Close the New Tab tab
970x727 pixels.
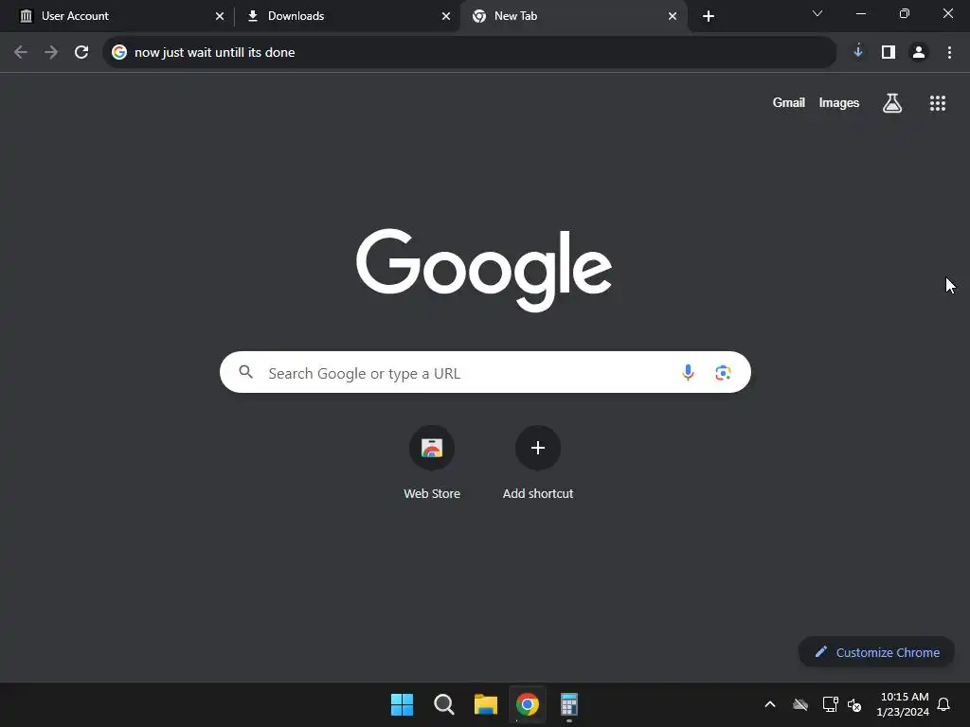[x=673, y=16]
